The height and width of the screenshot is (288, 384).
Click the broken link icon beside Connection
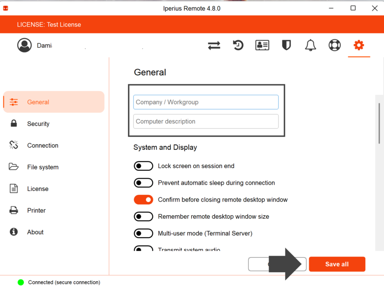point(14,145)
